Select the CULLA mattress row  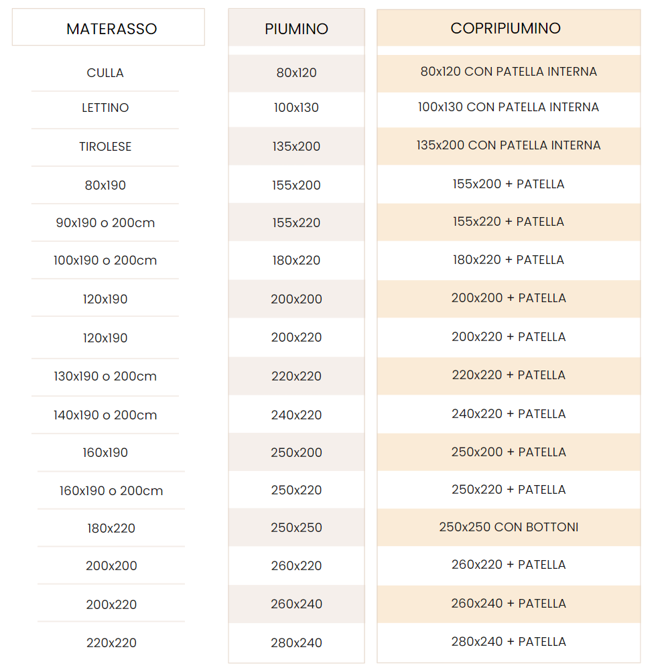105,72
